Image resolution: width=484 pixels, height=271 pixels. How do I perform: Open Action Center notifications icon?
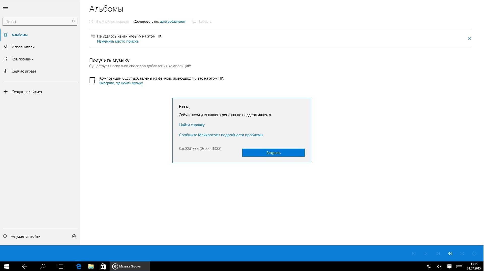(449, 266)
